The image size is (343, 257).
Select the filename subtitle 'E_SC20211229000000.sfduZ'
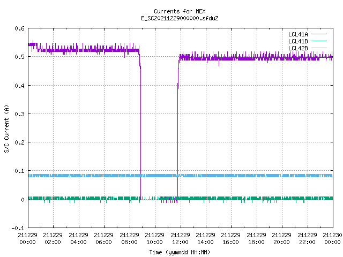point(180,18)
